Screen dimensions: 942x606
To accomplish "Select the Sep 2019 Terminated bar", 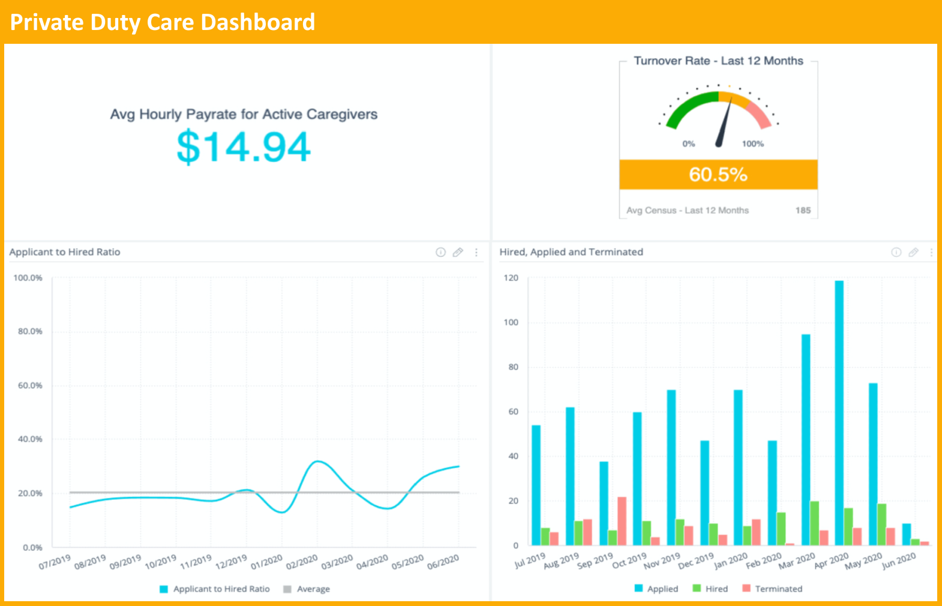I will pos(622,521).
